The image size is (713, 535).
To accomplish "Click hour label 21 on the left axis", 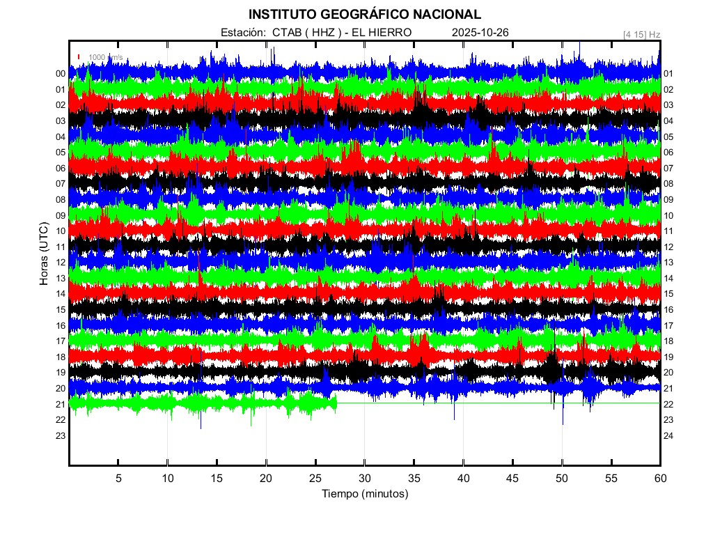I will coord(61,404).
